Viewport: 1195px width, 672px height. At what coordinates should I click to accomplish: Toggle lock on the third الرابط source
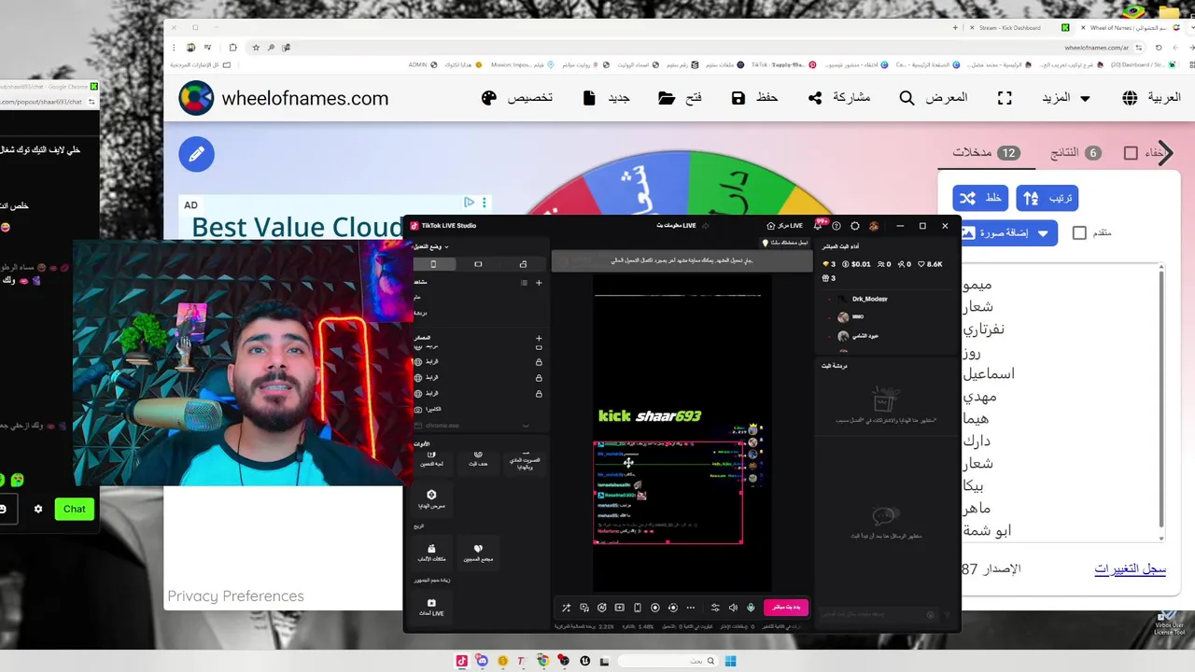pyautogui.click(x=539, y=393)
